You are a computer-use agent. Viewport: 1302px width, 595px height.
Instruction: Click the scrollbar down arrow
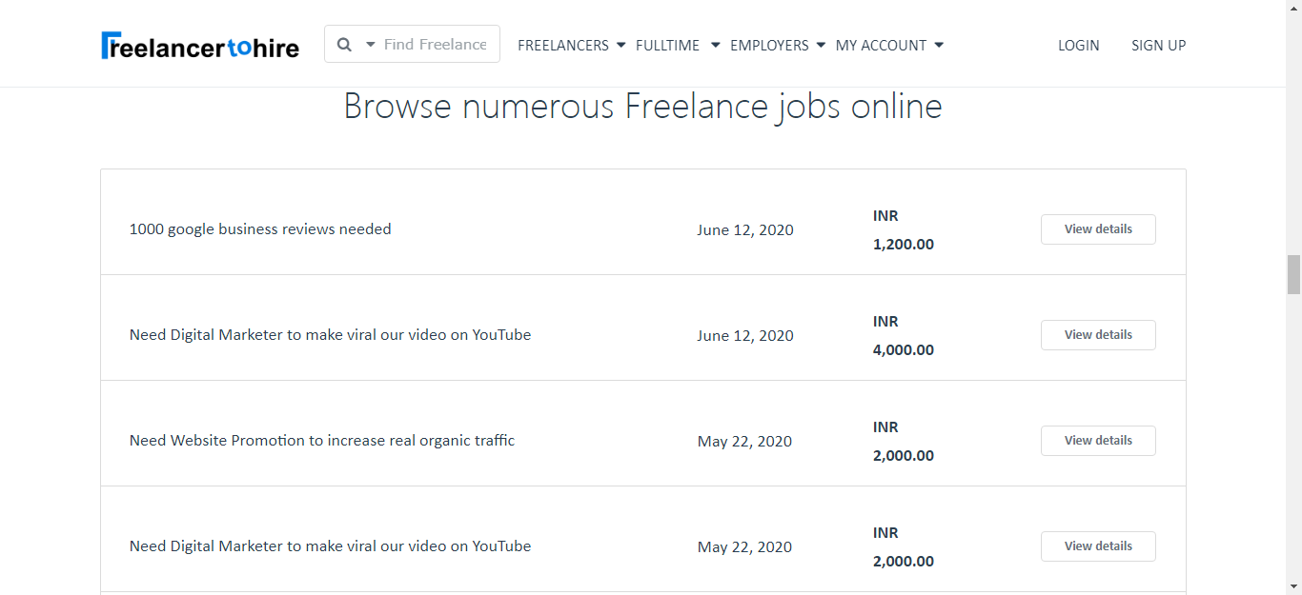pos(1293,586)
